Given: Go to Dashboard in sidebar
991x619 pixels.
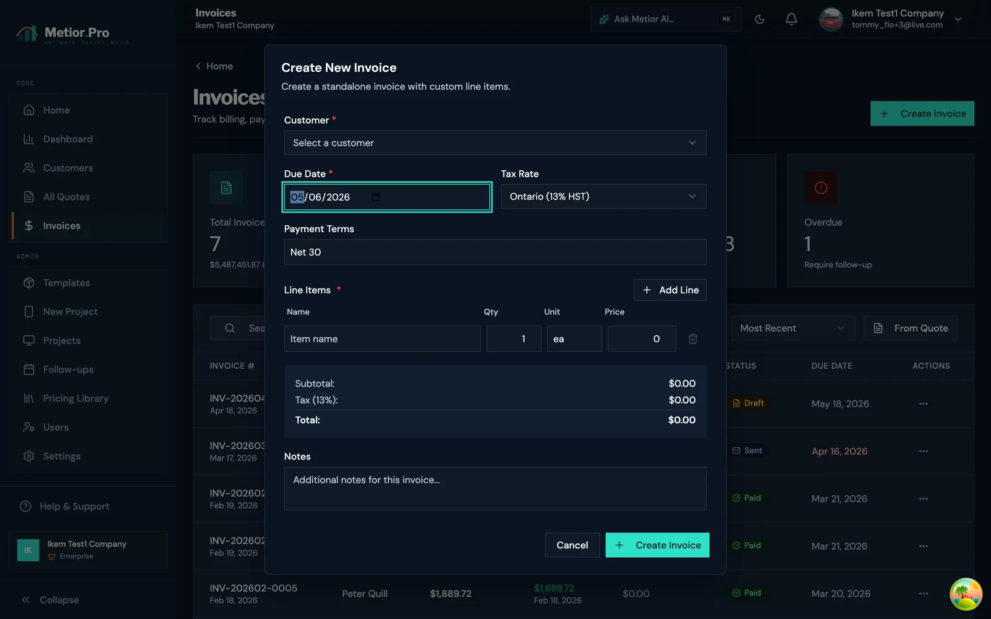Looking at the screenshot, I should 89,139.
